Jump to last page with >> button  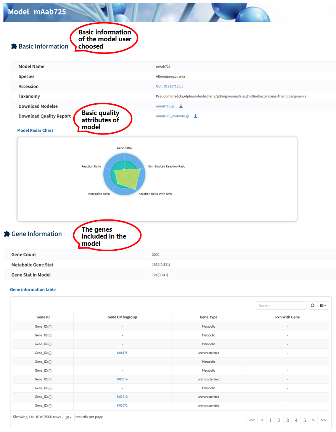tap(323, 420)
